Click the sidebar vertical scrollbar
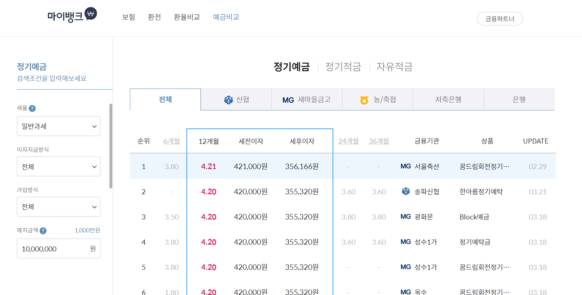 point(111,146)
